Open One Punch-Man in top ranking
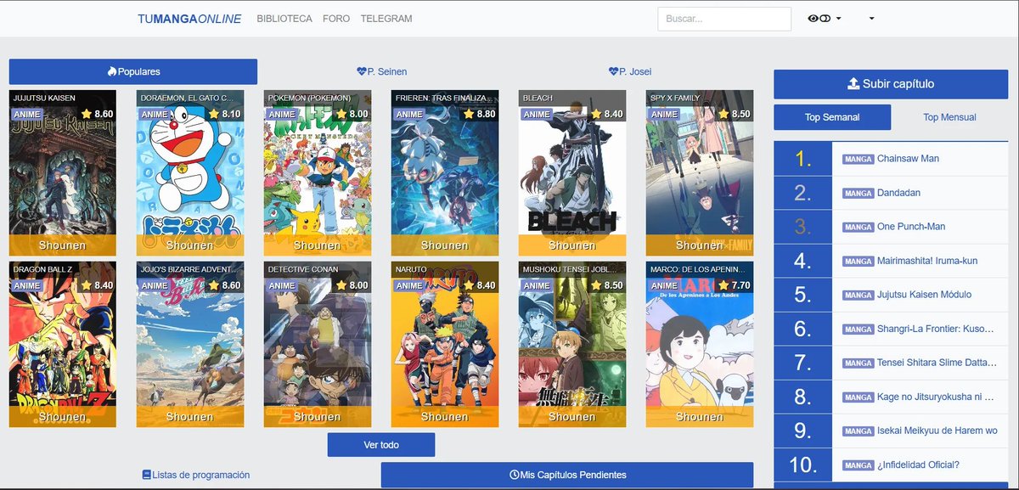Screen dimensions: 1019x490 (x=911, y=227)
